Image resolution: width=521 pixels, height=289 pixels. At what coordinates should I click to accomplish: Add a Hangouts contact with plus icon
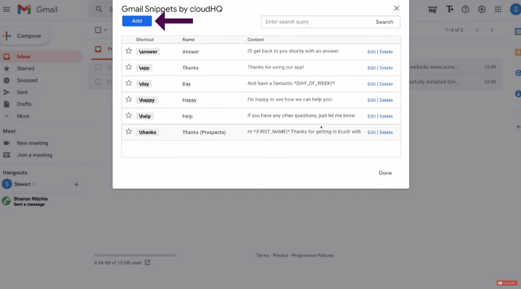tap(76, 185)
